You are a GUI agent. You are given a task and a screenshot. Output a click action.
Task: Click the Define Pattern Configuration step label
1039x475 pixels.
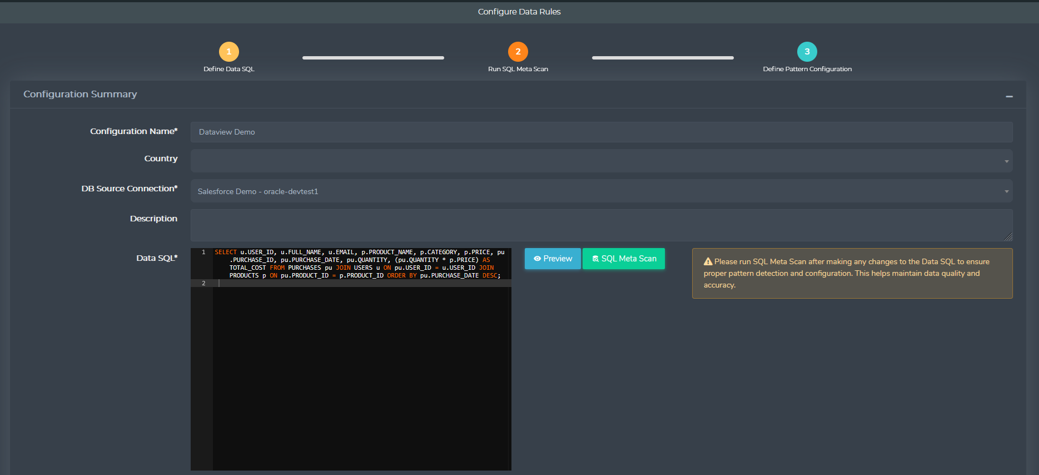[x=807, y=69]
